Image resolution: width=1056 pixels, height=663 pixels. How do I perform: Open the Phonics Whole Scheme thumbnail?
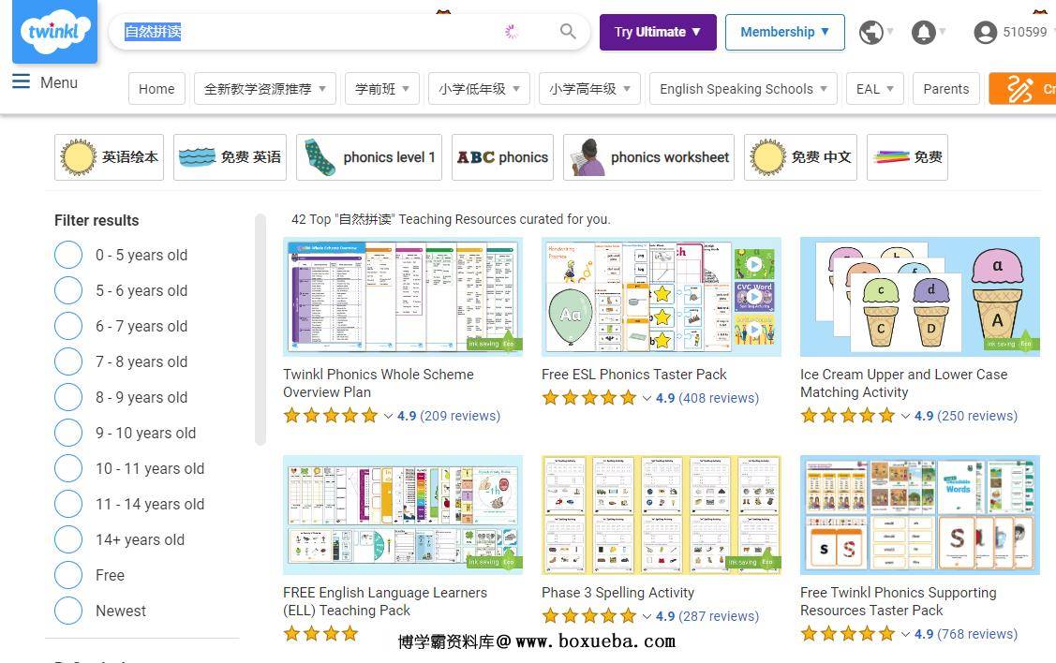tap(403, 296)
